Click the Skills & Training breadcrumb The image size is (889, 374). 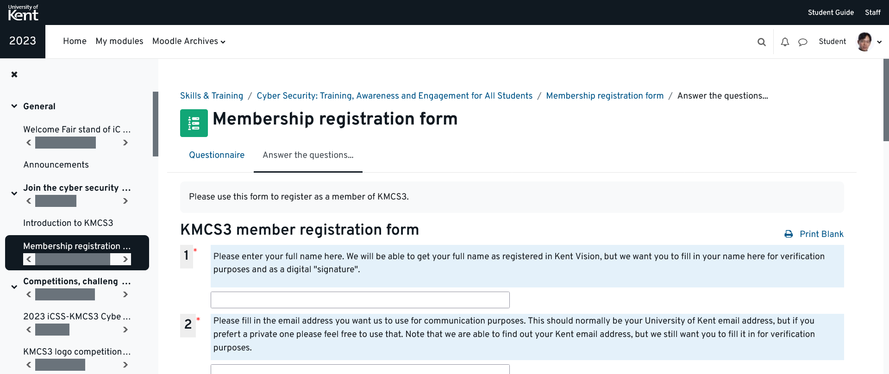(211, 96)
